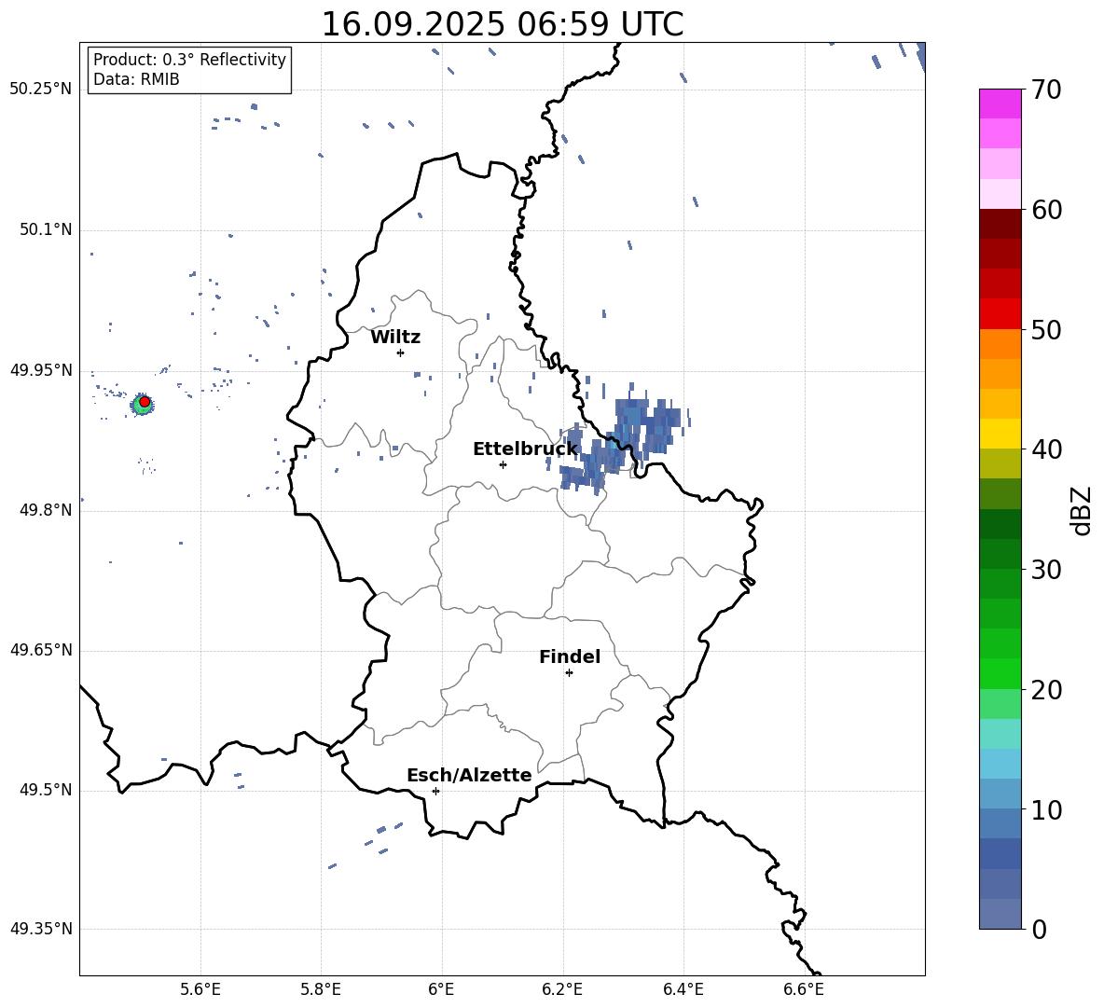The height and width of the screenshot is (1008, 1104).
Task: Click the dBZ colorbar axis label
Action: [x=1082, y=510]
